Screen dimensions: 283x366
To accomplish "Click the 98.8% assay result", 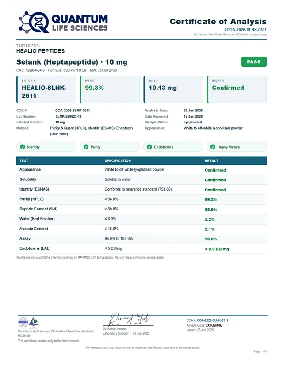I will point(211,239).
